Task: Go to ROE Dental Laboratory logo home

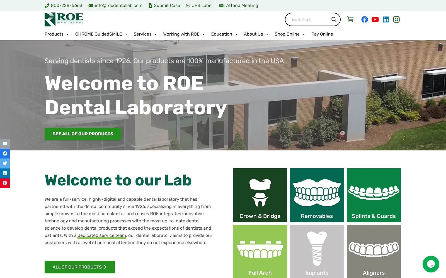Action: click(64, 19)
